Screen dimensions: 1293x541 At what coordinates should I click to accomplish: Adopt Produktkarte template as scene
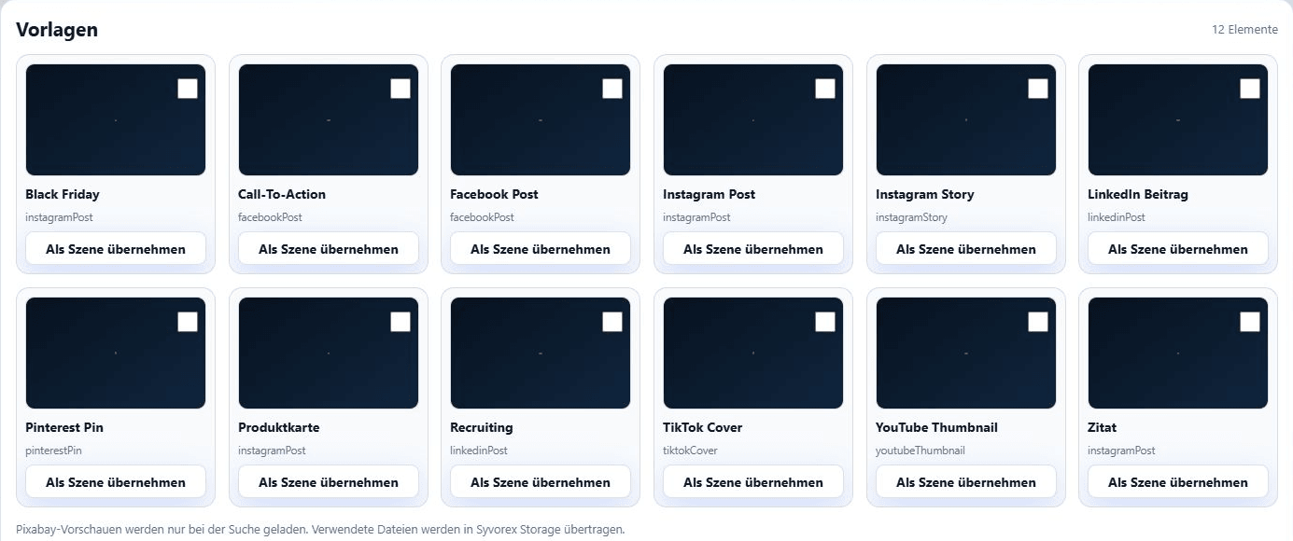[x=329, y=482]
